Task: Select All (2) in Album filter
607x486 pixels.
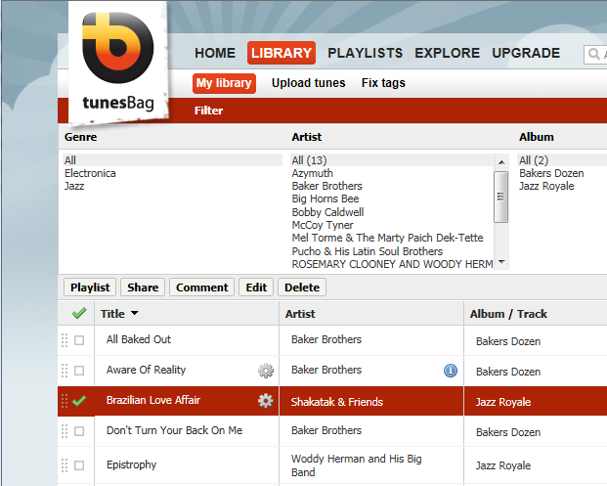Action: tap(562, 160)
